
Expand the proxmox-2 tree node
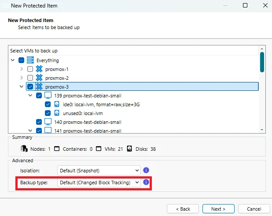(21, 78)
